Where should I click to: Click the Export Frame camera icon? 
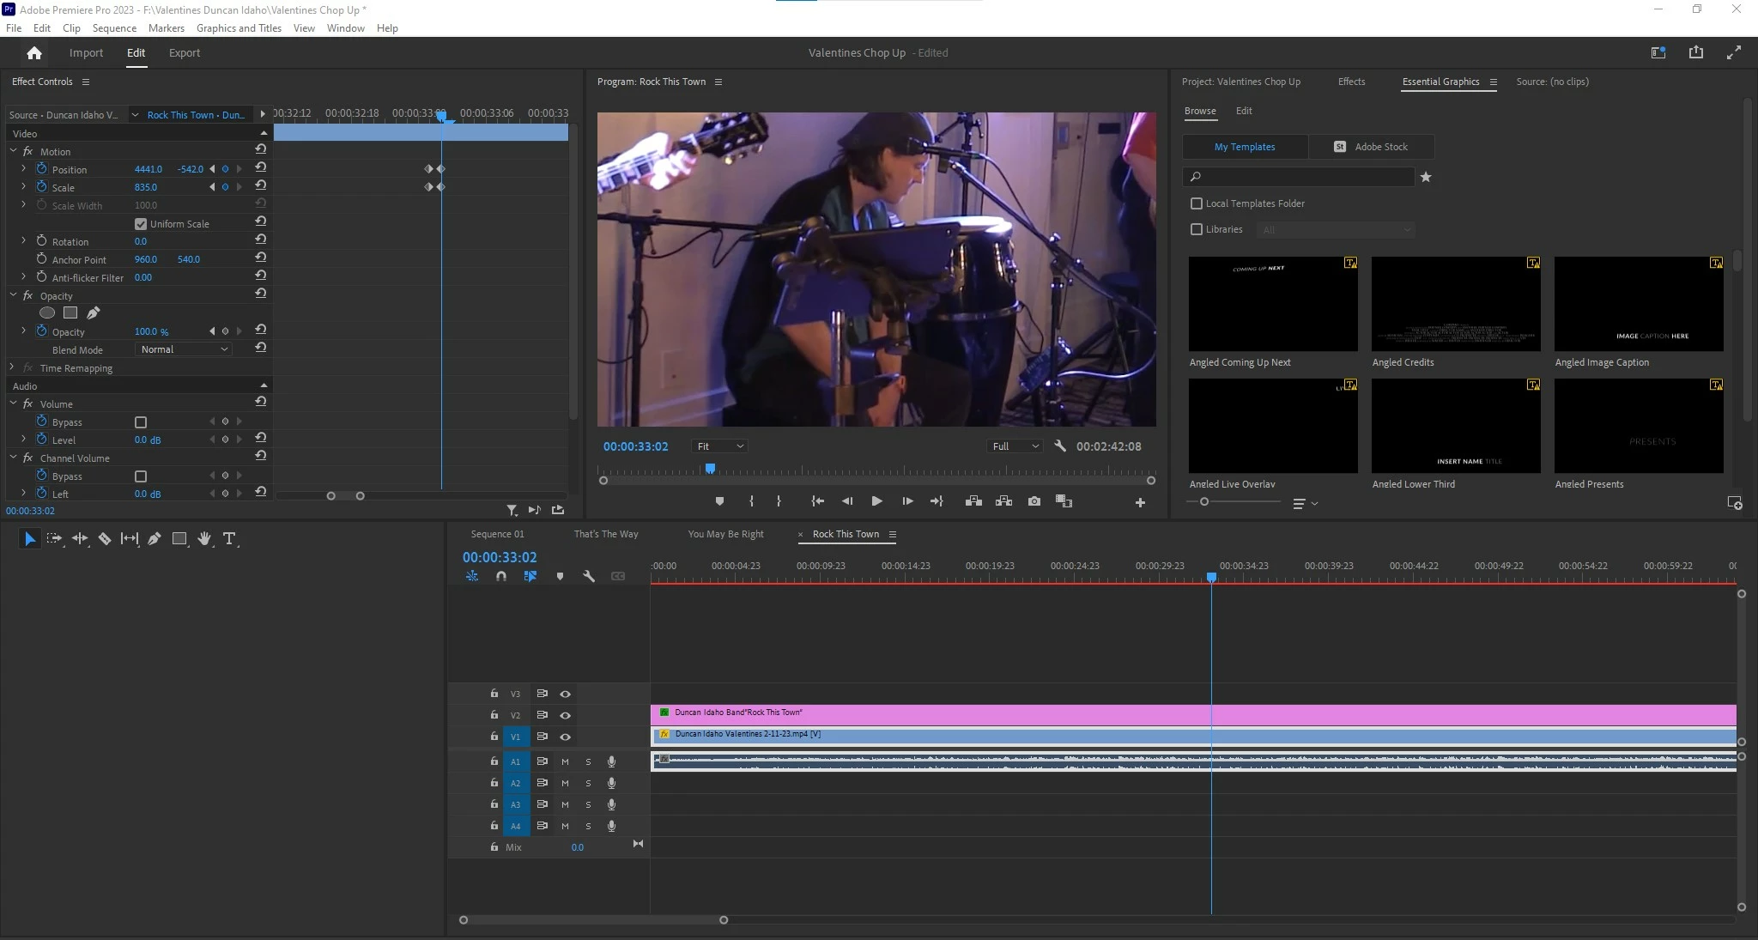(x=1034, y=501)
